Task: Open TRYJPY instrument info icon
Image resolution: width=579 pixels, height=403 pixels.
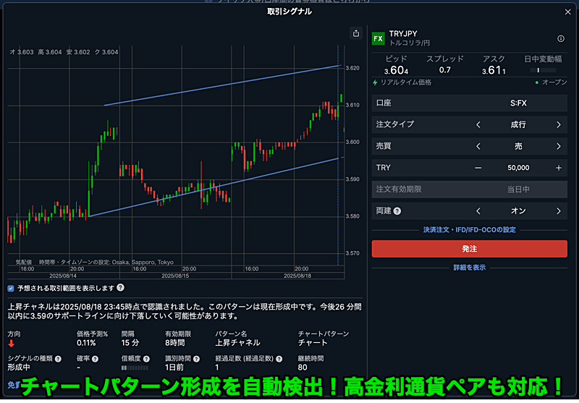Action: point(560,38)
